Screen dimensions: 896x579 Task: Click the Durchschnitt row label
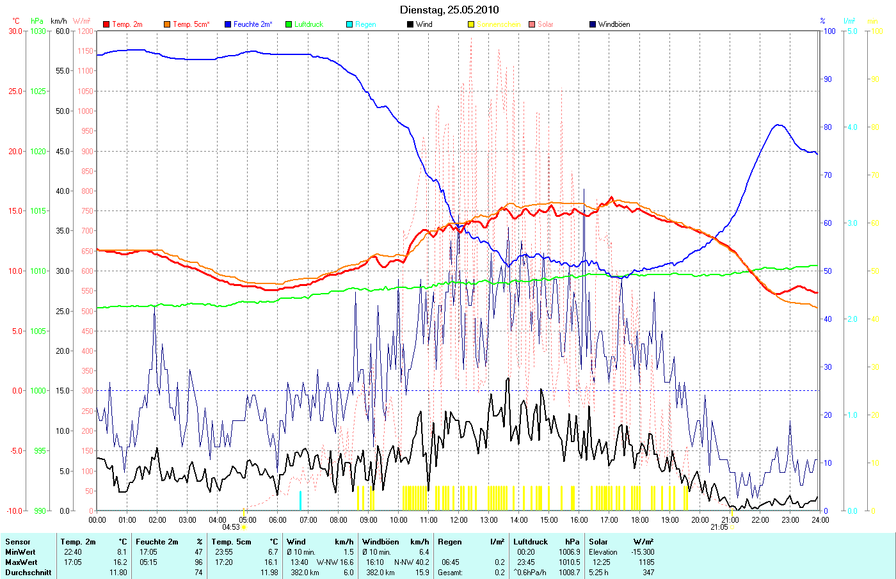pos(28,573)
